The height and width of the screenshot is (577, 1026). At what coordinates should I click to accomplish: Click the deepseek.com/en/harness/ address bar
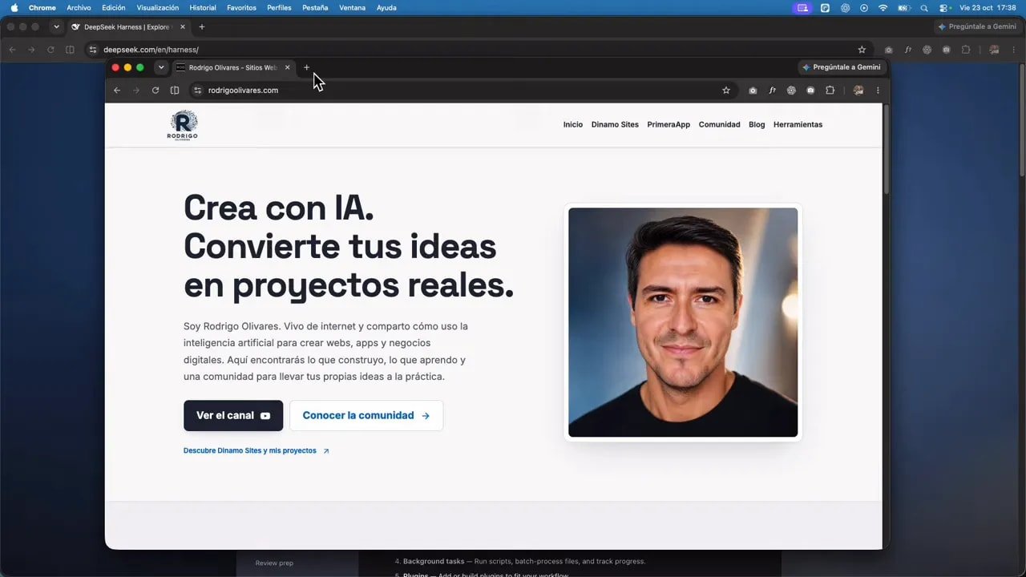pyautogui.click(x=479, y=50)
